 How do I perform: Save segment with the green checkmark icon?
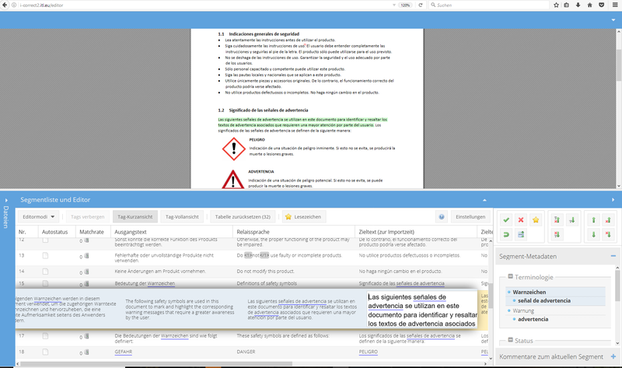coord(506,220)
